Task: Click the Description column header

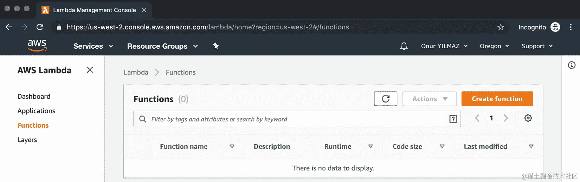Action: pyautogui.click(x=272, y=146)
